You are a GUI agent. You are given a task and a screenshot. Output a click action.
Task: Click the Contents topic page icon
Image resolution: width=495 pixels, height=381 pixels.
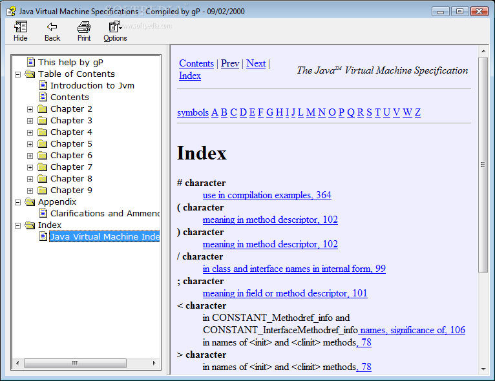tap(43, 97)
